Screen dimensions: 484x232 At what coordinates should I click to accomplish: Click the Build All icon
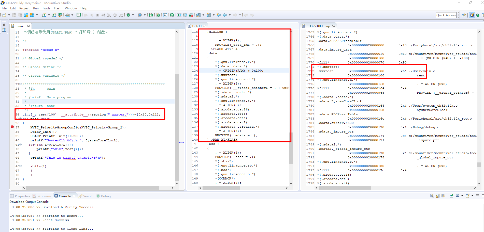[x=54, y=15]
